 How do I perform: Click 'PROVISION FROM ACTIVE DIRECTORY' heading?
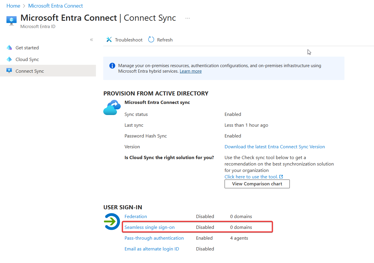tap(156, 93)
